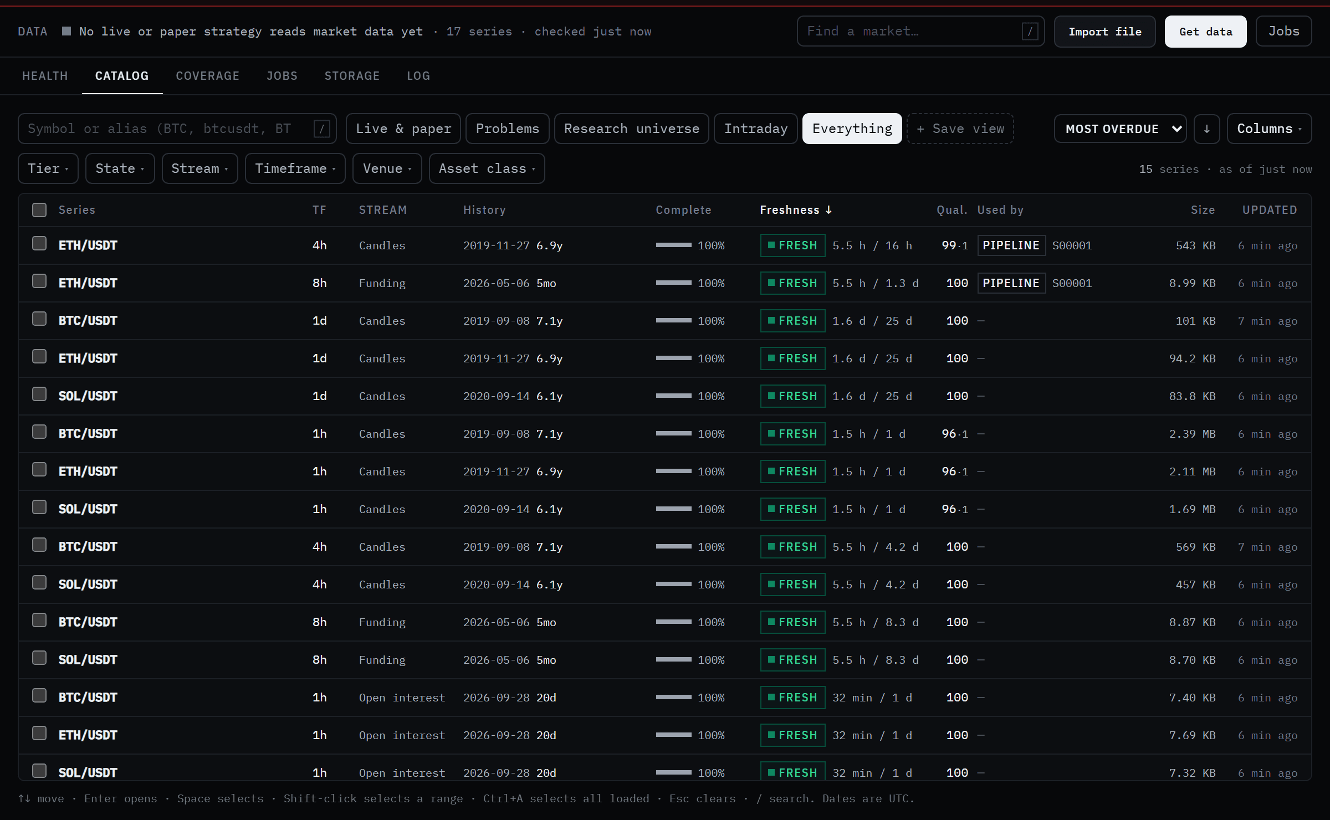The image size is (1330, 820).
Task: Select all series with header checkbox
Action: (x=39, y=210)
